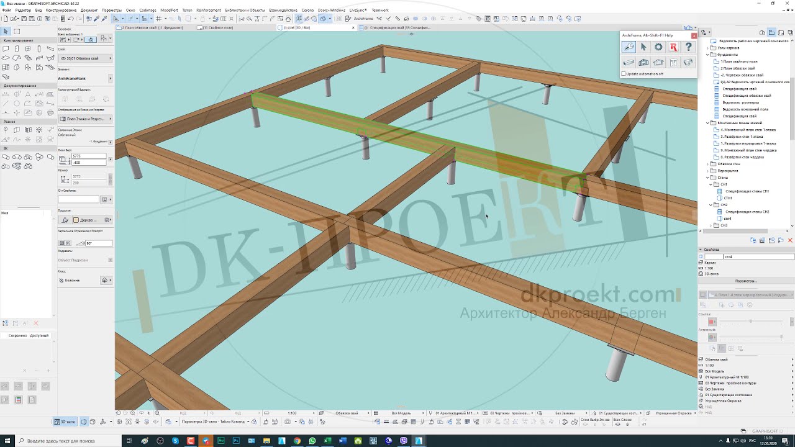The height and width of the screenshot is (447, 795).
Task: Open Спецификация обвязки свай view
Action: (747, 96)
